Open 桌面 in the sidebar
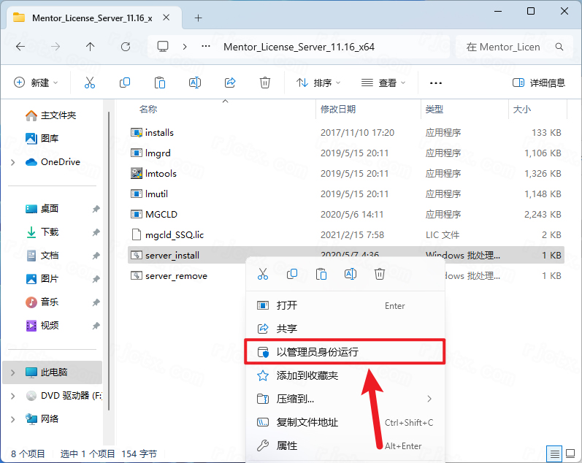This screenshot has height=463, width=582. click(42, 209)
